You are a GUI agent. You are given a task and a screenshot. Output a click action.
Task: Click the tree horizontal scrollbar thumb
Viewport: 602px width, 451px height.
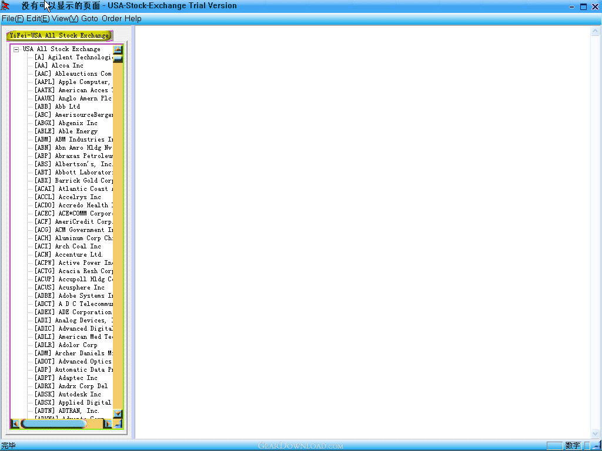pyautogui.click(x=53, y=423)
